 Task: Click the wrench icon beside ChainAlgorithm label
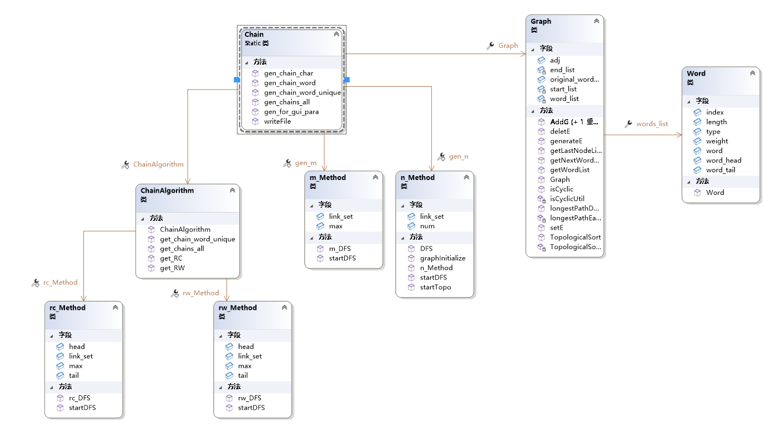(x=125, y=165)
